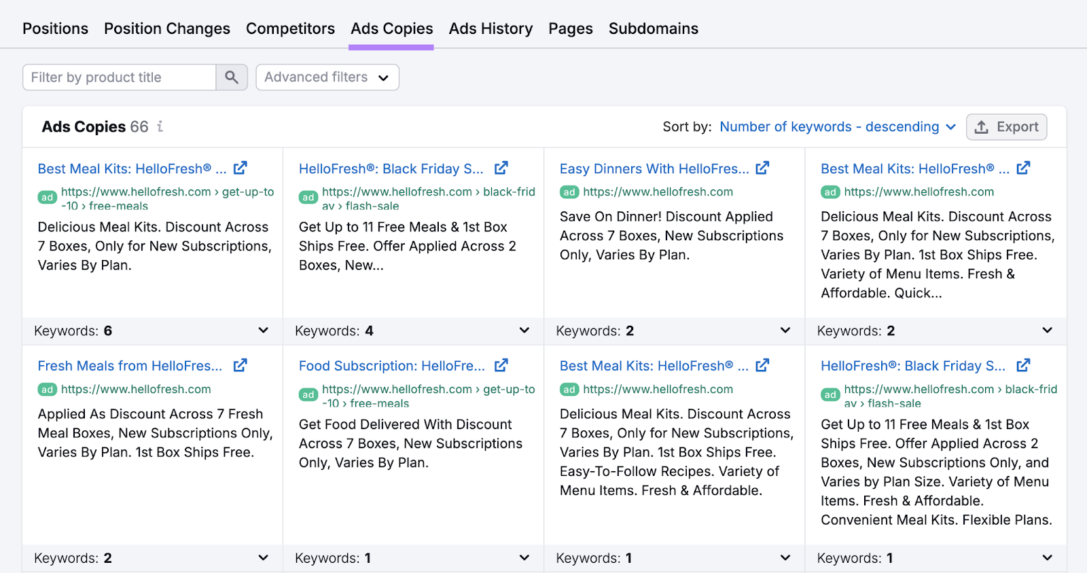Open external link for Easy Dinners ad

click(762, 168)
